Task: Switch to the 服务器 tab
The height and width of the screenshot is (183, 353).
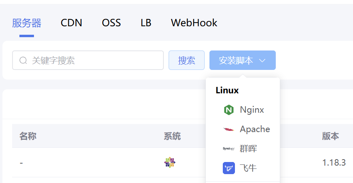Action: tap(27, 23)
